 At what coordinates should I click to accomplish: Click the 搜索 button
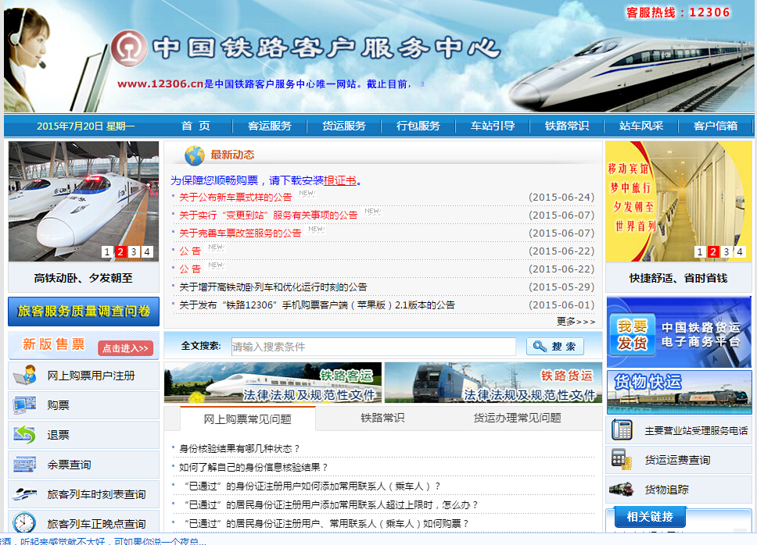(555, 346)
